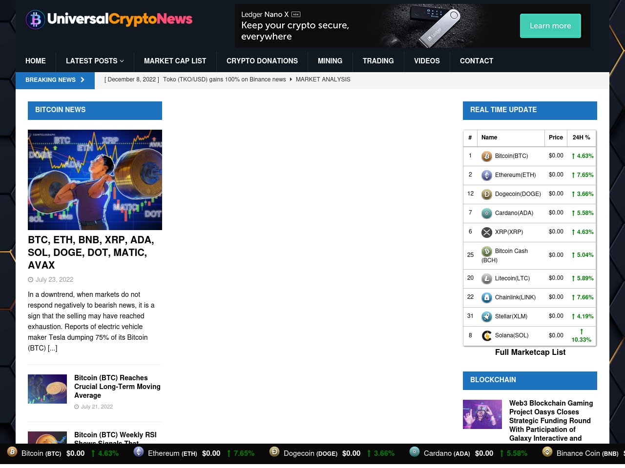Click the clock icon beside July 23, 2022
The height and width of the screenshot is (468, 625).
(x=31, y=280)
